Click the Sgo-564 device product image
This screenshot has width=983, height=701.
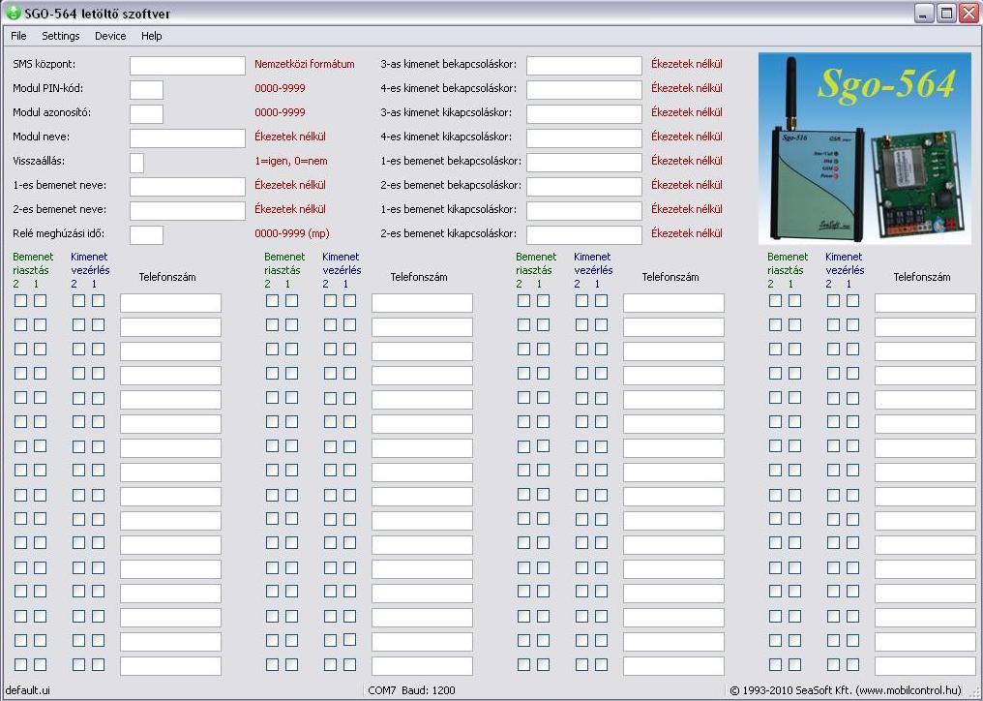pos(865,148)
